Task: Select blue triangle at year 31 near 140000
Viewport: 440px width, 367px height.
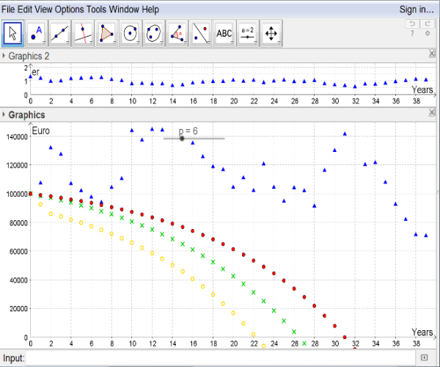Action: [345, 134]
